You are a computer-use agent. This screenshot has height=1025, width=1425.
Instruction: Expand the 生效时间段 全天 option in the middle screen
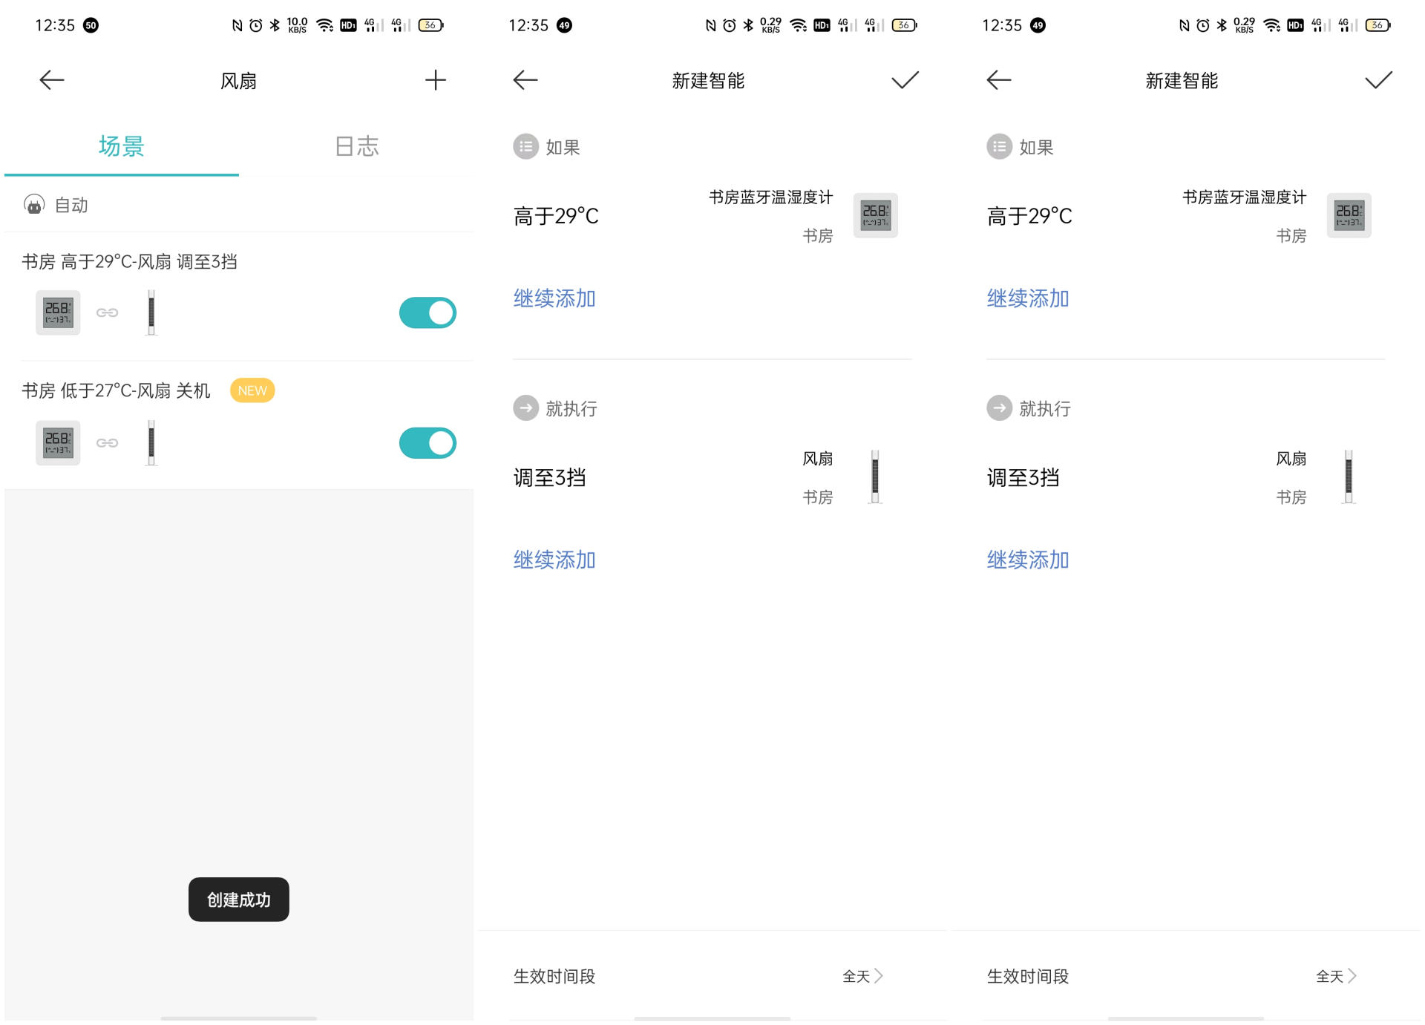[x=862, y=976]
